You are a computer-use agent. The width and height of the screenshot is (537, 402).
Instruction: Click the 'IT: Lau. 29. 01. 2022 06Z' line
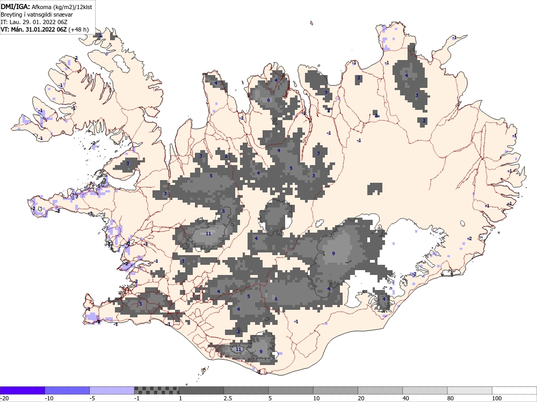click(34, 22)
